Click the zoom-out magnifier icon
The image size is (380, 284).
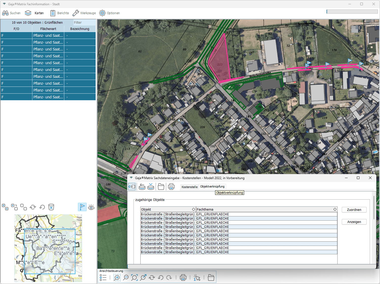tap(126, 278)
